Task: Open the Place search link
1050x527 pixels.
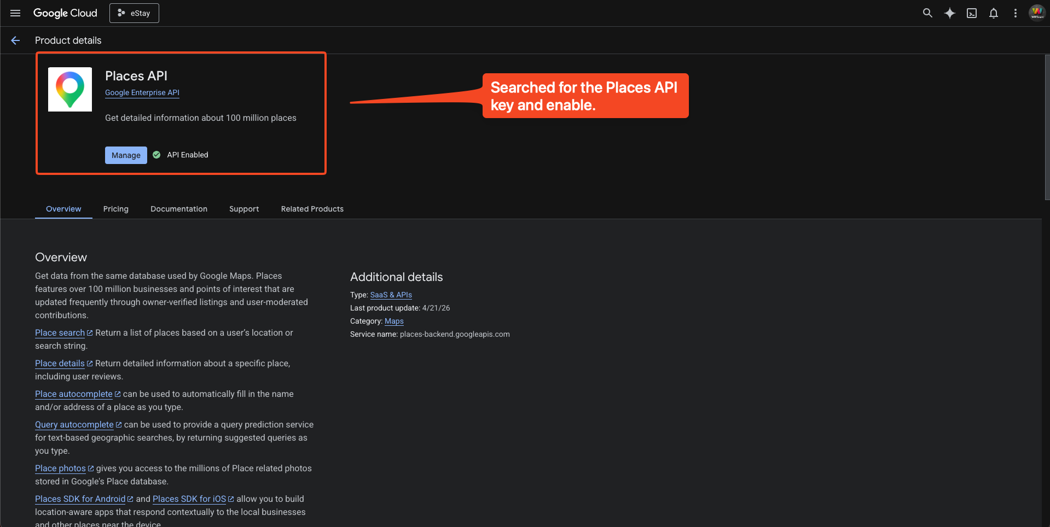Action: click(x=60, y=333)
